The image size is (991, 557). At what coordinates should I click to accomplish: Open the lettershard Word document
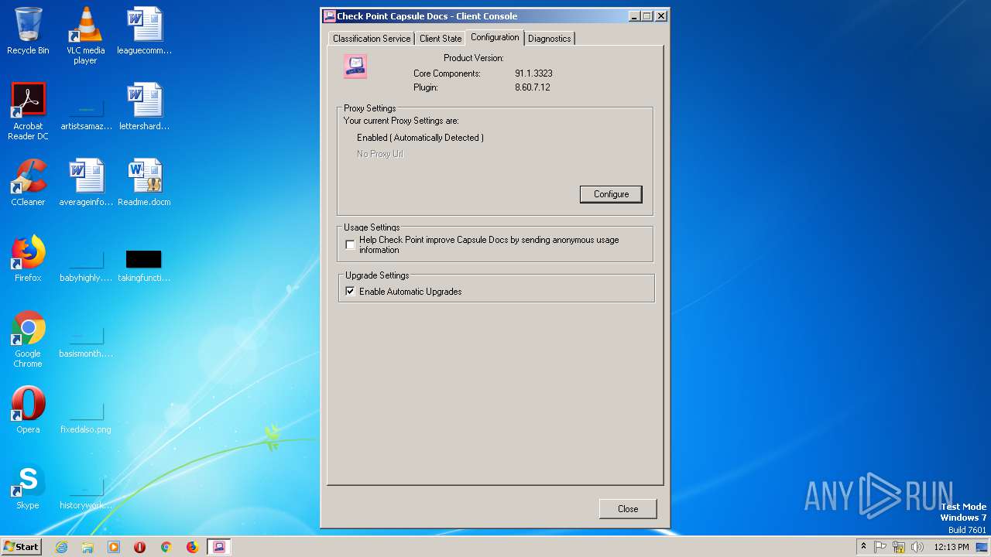(x=144, y=108)
